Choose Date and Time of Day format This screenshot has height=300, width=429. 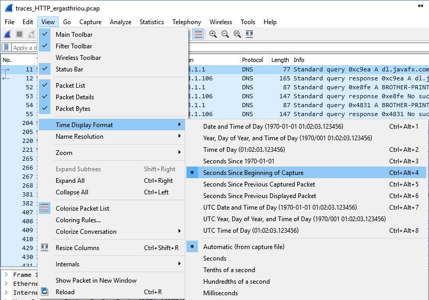(x=306, y=127)
